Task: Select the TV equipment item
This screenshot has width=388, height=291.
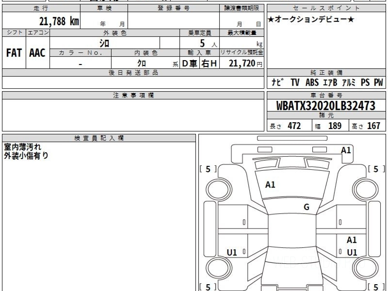Action: click(x=295, y=82)
